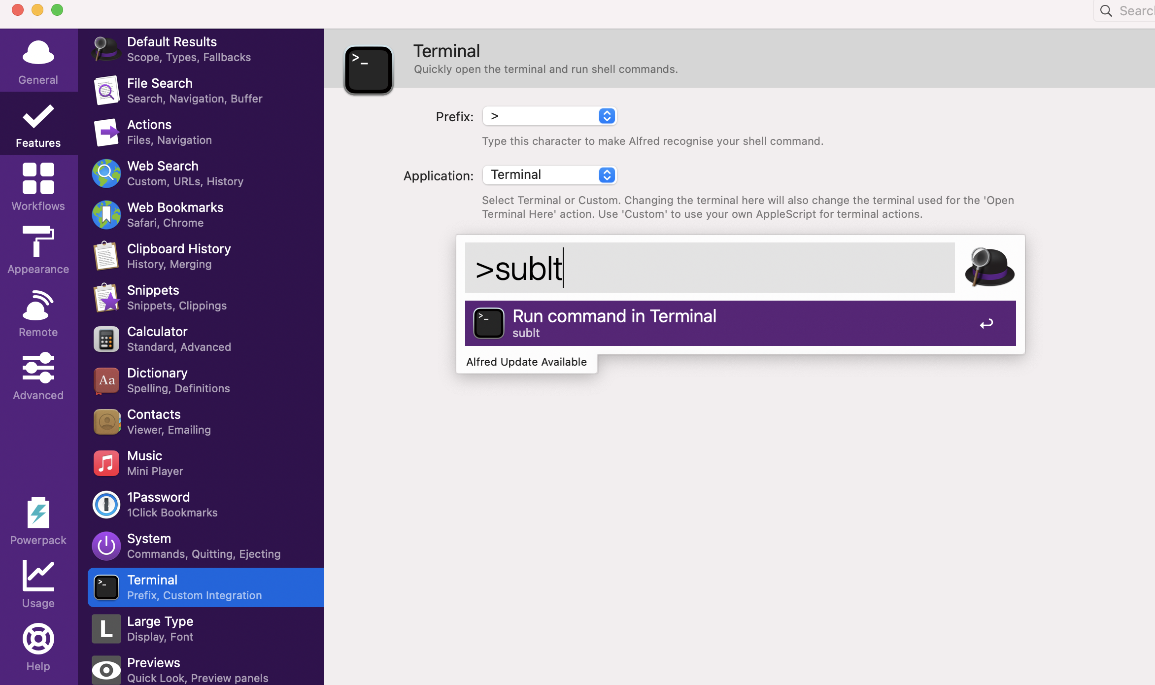Open the Help section

tap(38, 648)
